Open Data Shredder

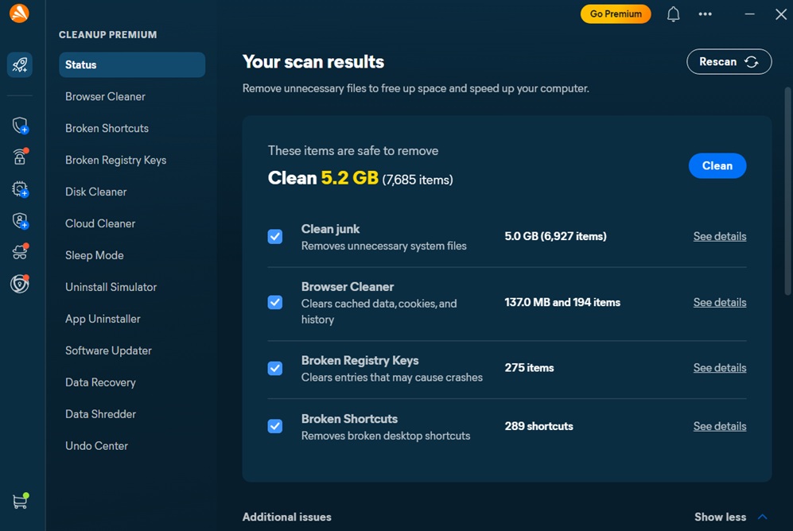tap(101, 414)
